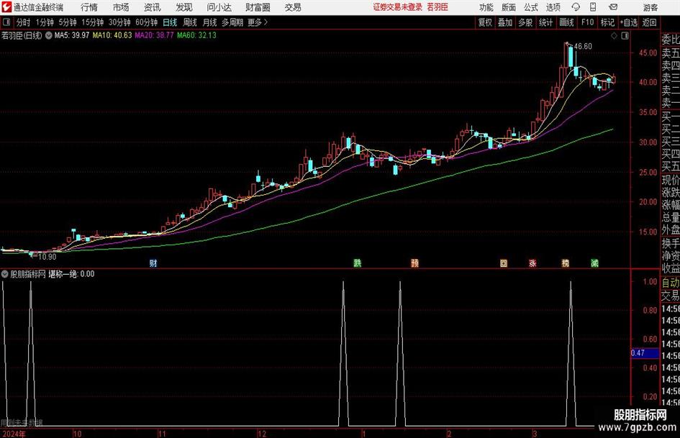Click the 通达信 red logo icon
The image size is (680, 438).
6,7
